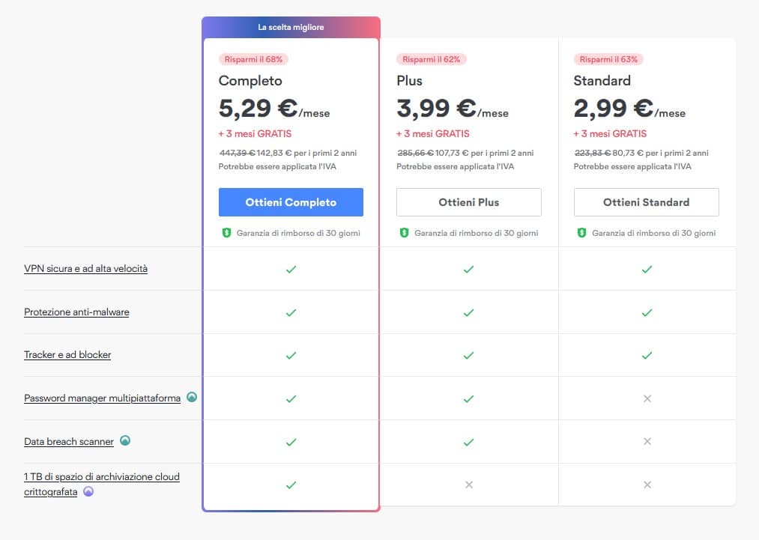
Task: Click + 3 mesi GRATIS under Completo
Action: 255,133
